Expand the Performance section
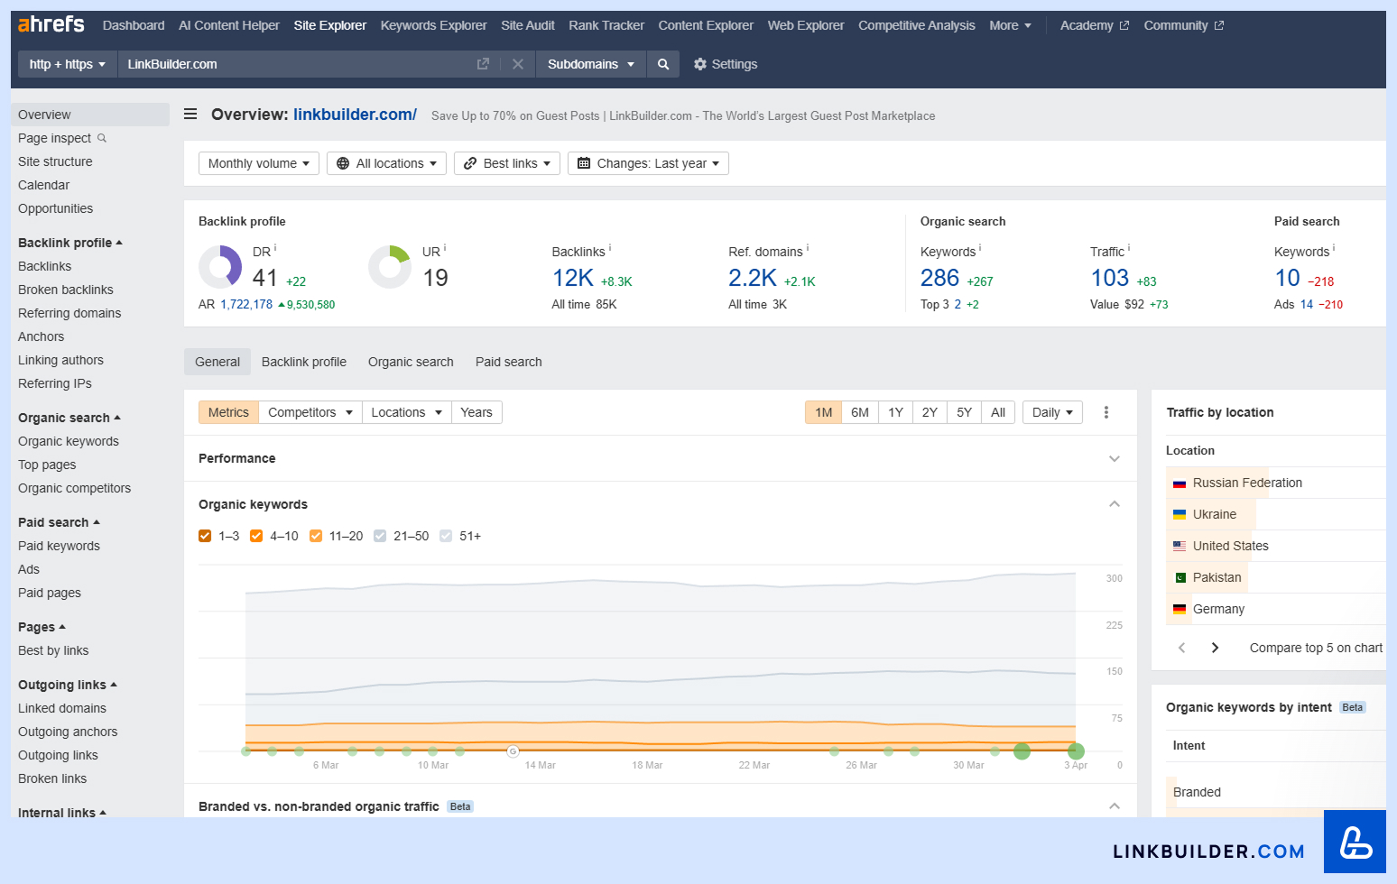This screenshot has height=884, width=1397. point(1115,458)
